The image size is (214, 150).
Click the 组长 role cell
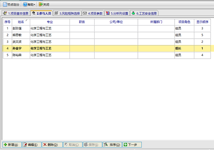click(x=184, y=48)
